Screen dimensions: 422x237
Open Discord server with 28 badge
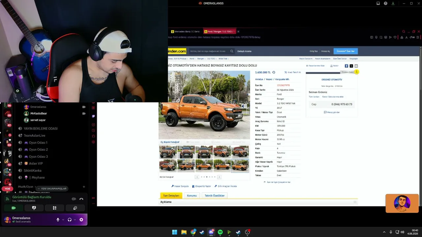click(x=7, y=113)
